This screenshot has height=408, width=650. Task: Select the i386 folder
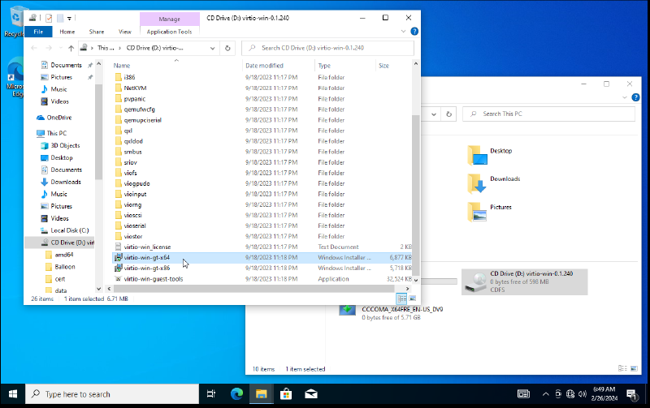coord(129,77)
